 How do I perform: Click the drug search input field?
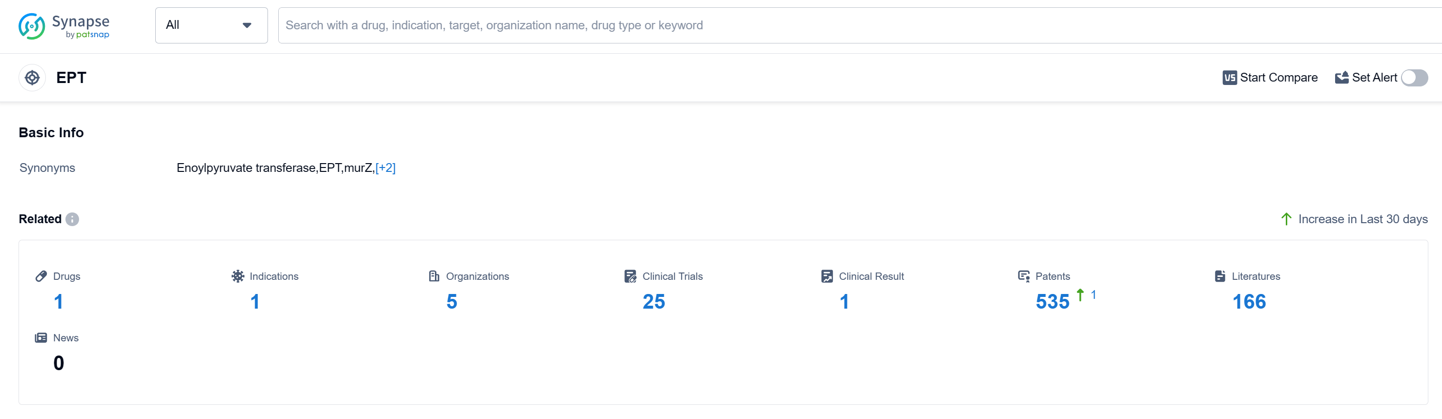(840, 25)
